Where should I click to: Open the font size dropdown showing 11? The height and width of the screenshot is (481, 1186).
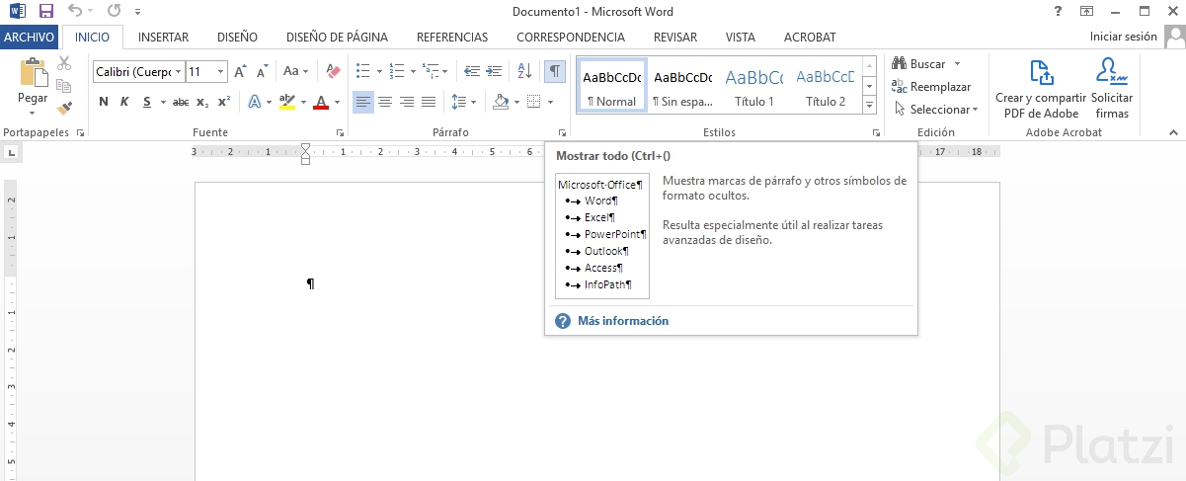(220, 72)
